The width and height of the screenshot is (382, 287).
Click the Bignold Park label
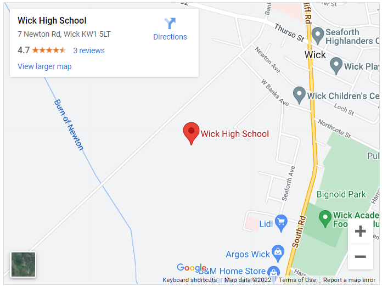point(341,194)
